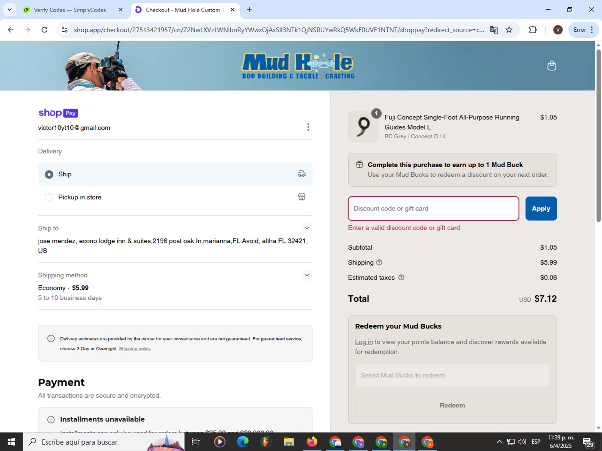Expand the Shipping method section
602x451 pixels.
[x=307, y=275]
